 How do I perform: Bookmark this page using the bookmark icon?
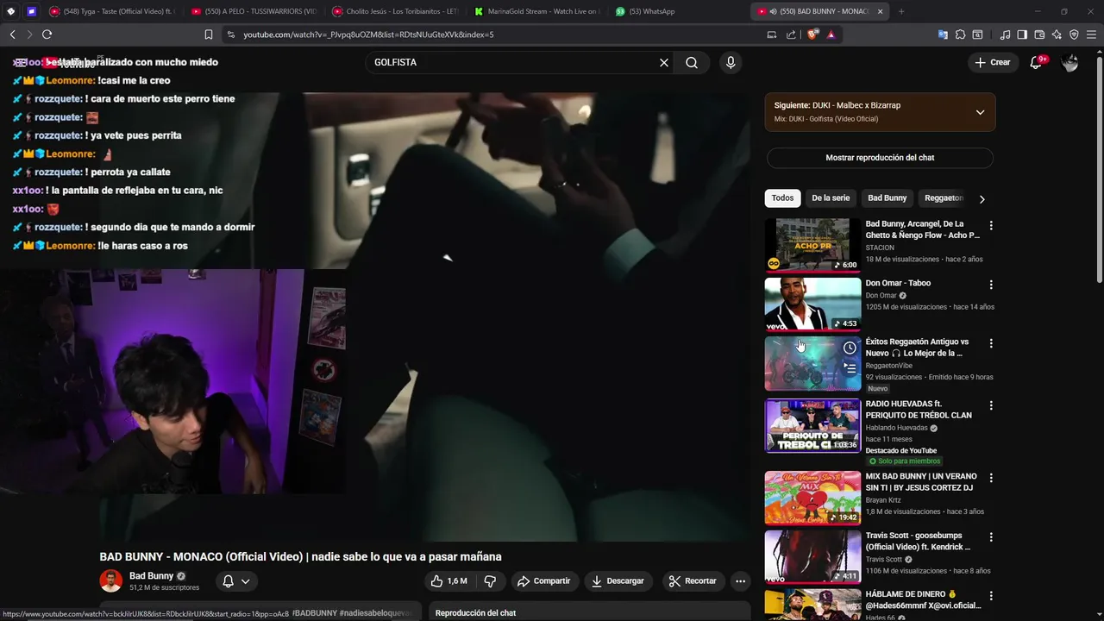pos(208,34)
